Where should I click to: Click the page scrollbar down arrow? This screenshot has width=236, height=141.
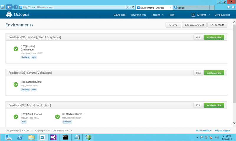pyautogui.click(x=234, y=123)
